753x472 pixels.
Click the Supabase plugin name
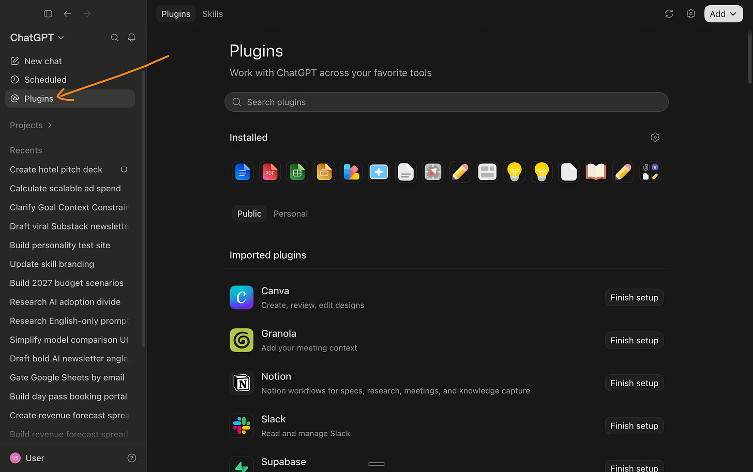283,462
